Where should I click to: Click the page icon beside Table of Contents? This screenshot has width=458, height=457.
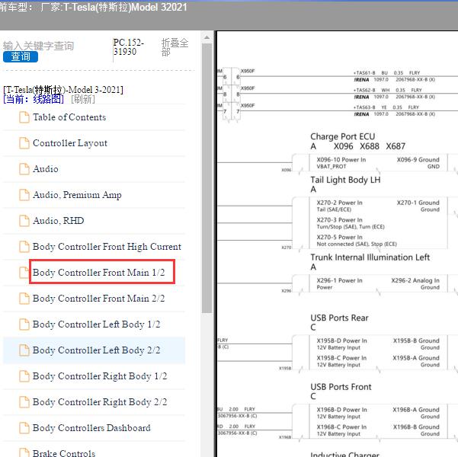[x=24, y=117]
